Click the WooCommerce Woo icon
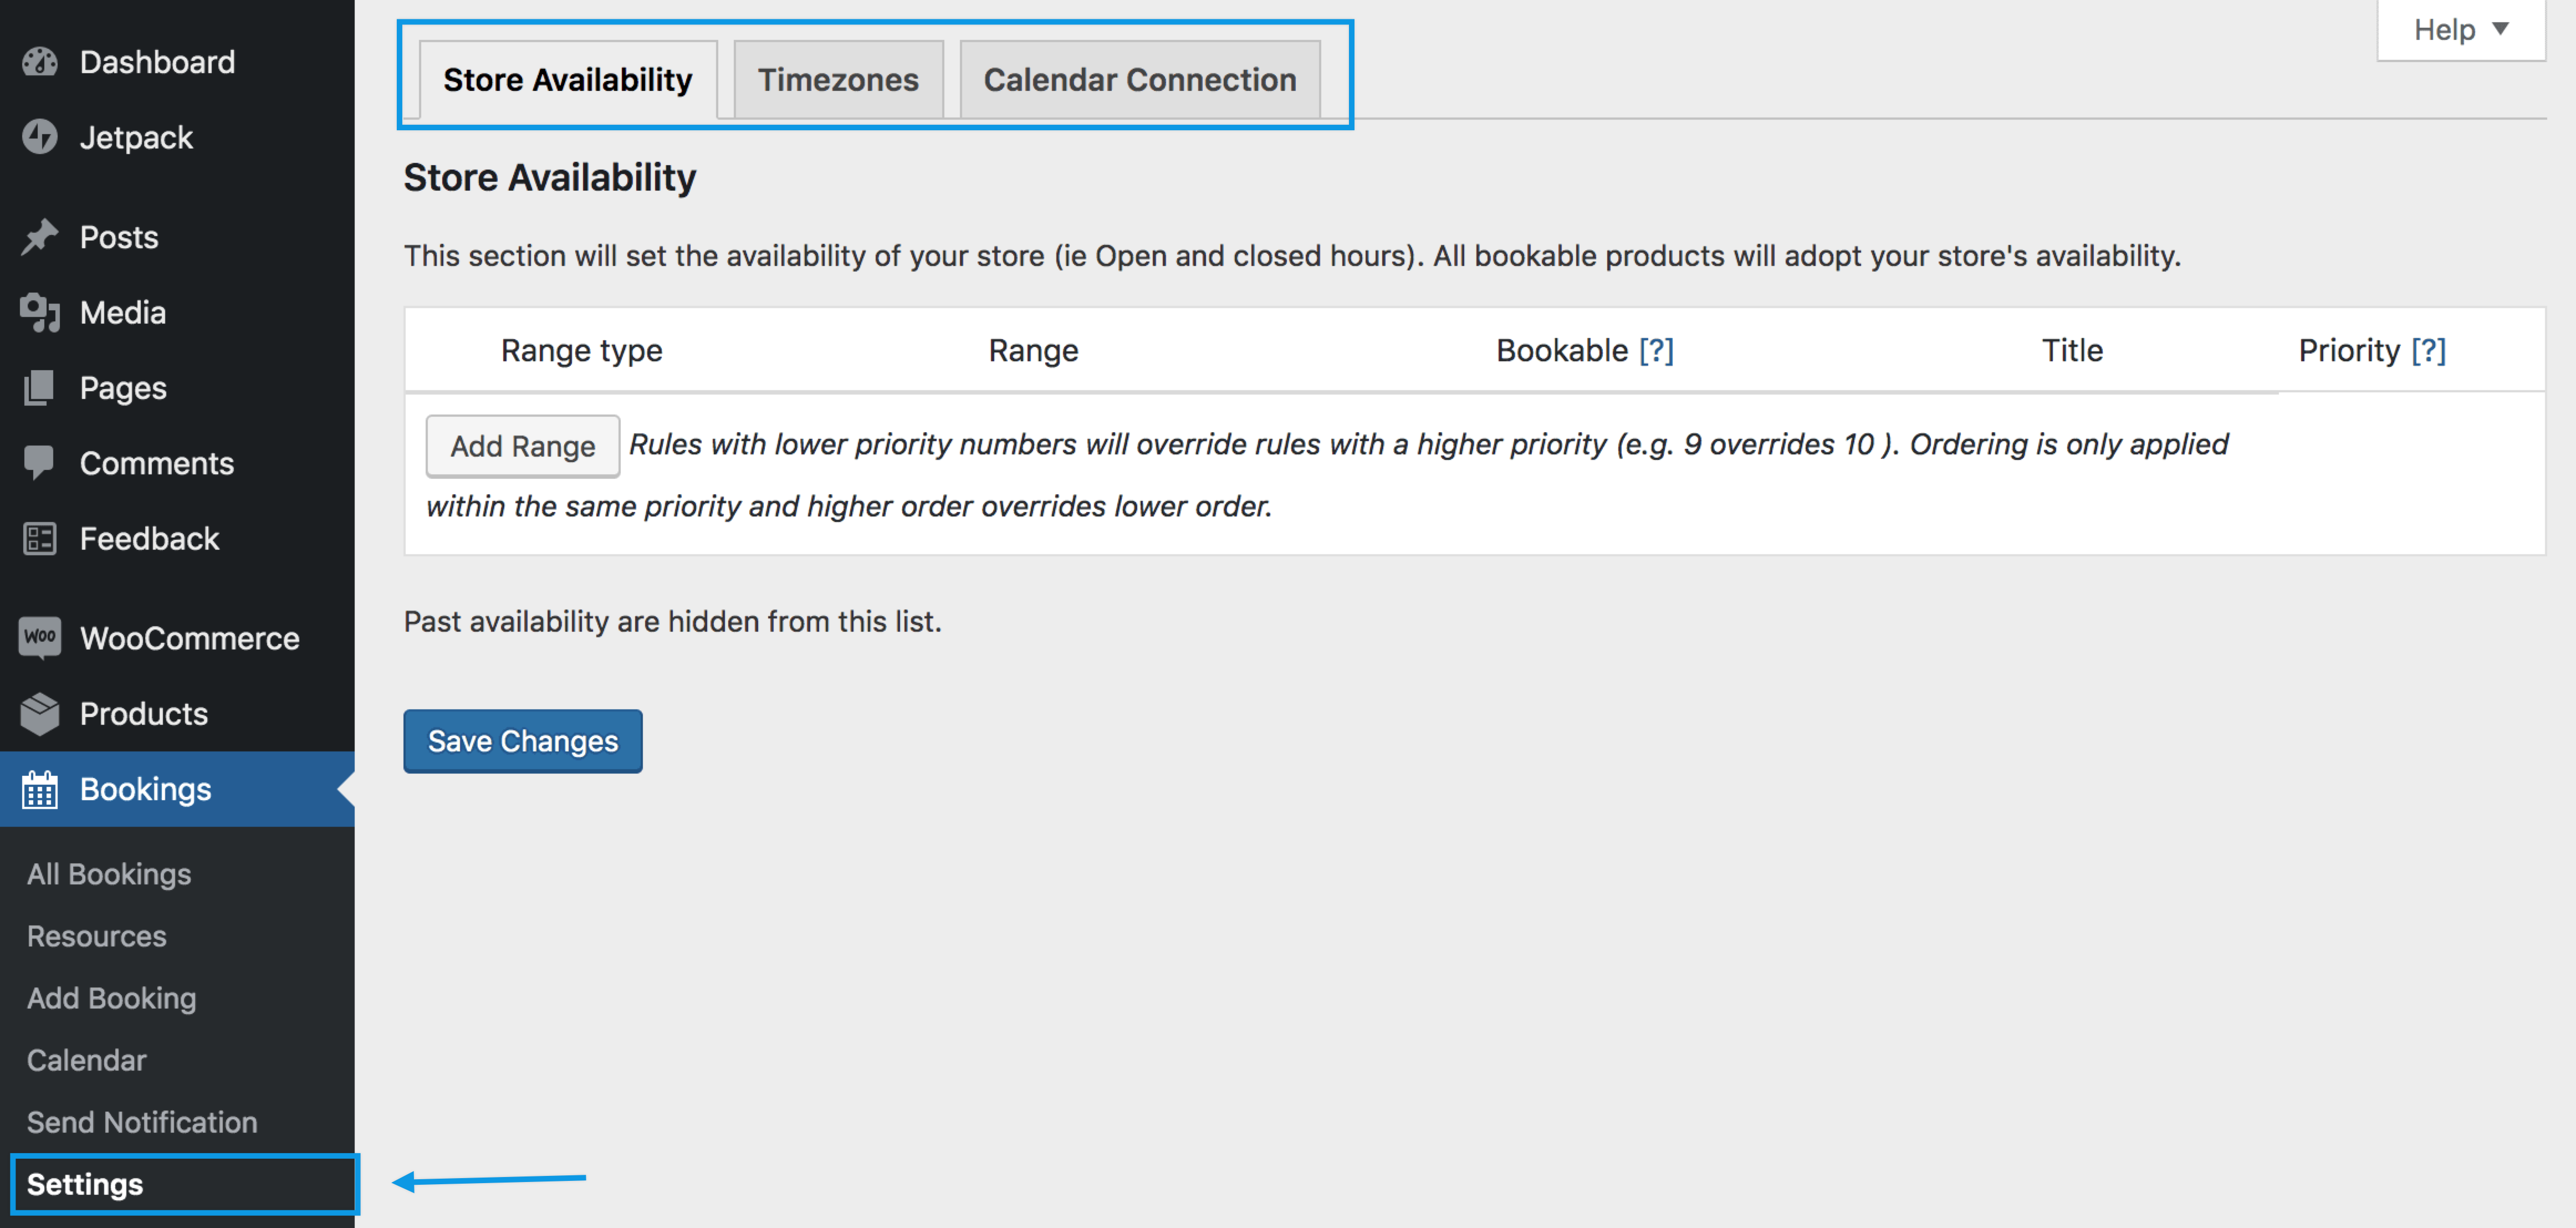 [40, 638]
